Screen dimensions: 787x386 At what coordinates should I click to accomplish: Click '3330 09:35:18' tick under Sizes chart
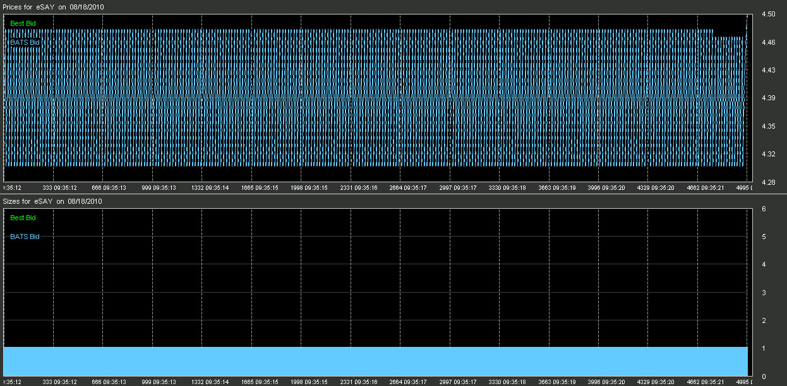(x=508, y=382)
